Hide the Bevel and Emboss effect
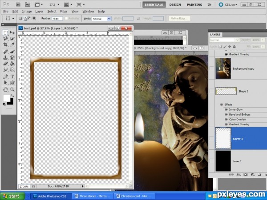 (x=227, y=115)
